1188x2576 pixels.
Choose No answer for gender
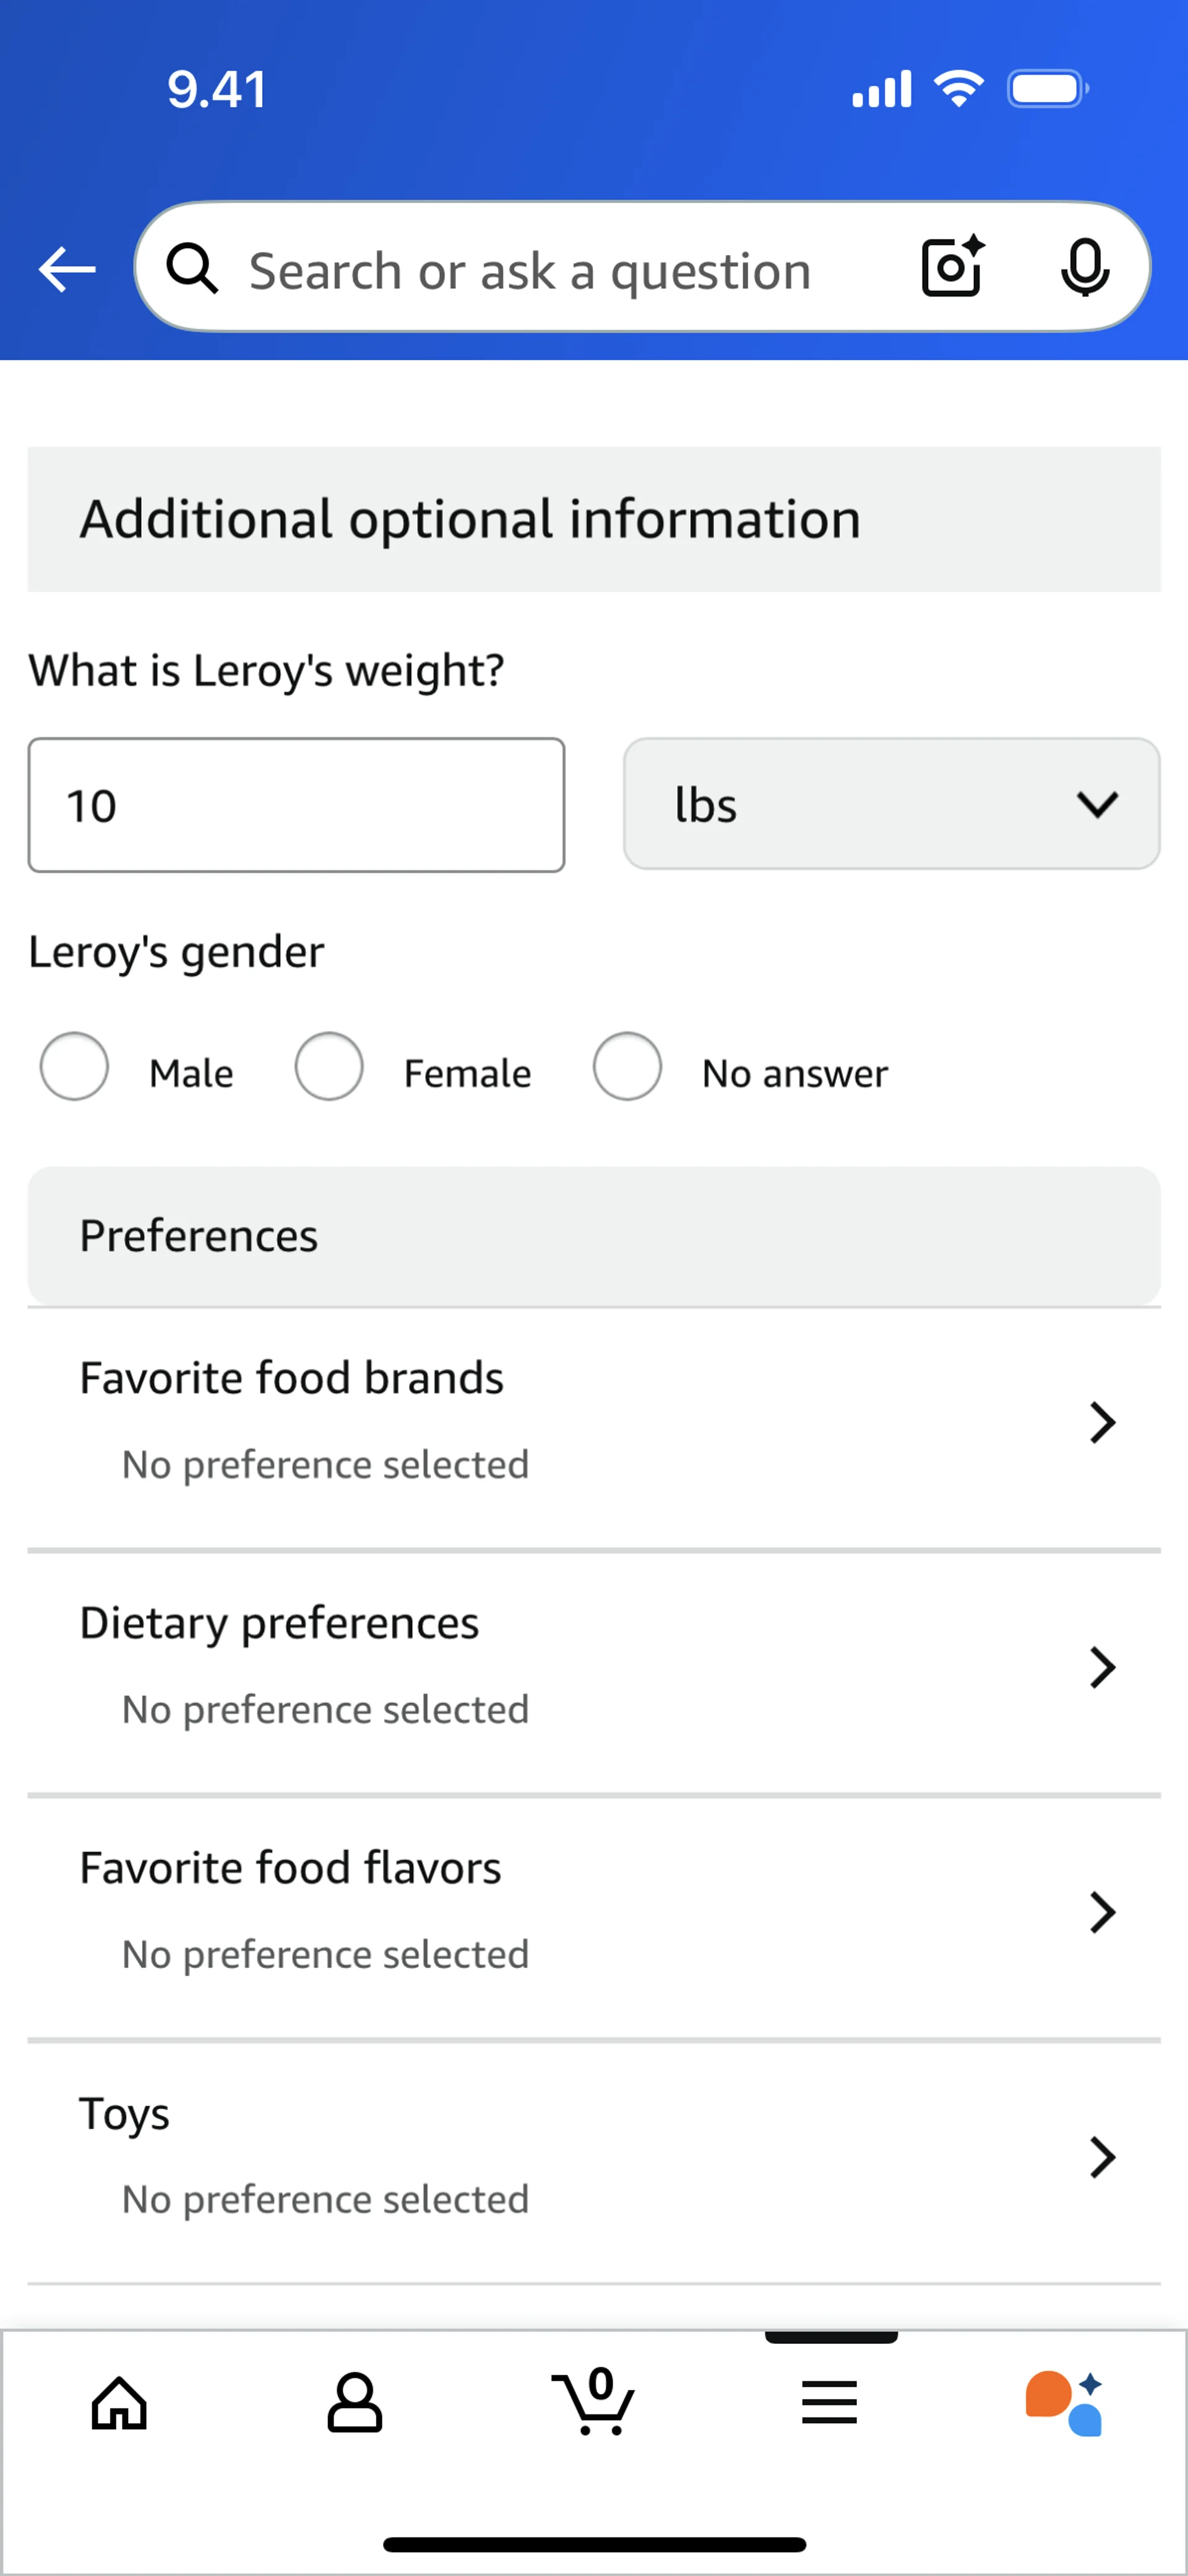(627, 1066)
